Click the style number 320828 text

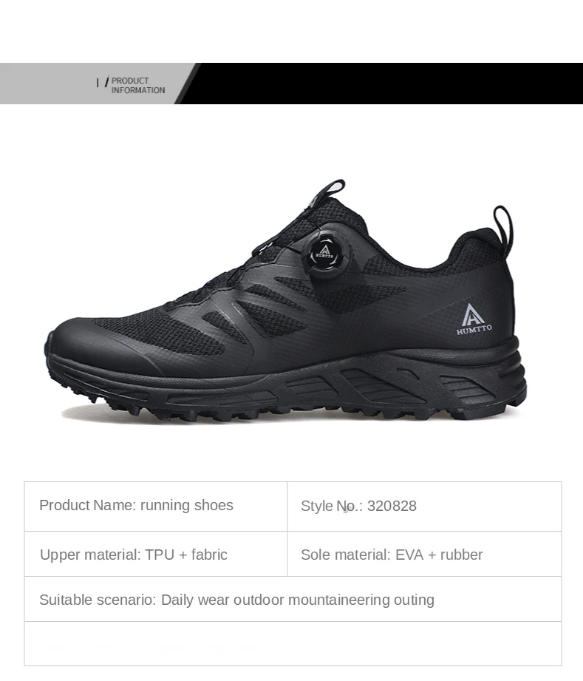[x=392, y=506]
